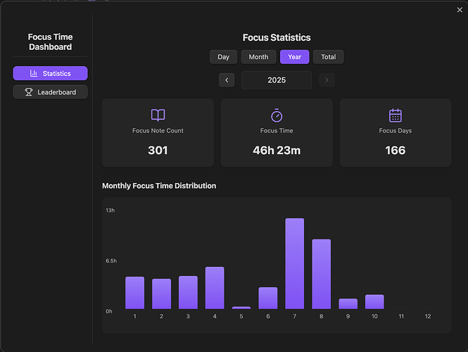Click the stopwatch Focus Time icon

(277, 115)
